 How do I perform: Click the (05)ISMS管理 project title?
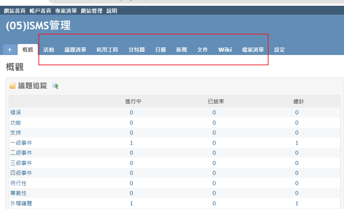click(x=38, y=25)
